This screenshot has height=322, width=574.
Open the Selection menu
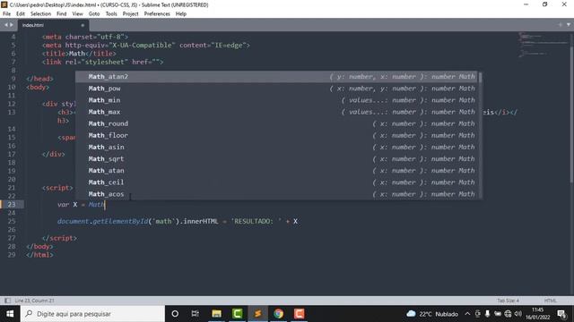pyautogui.click(x=40, y=14)
